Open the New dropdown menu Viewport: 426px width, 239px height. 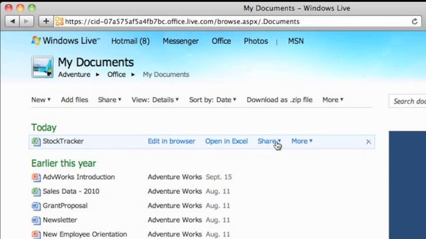point(41,100)
